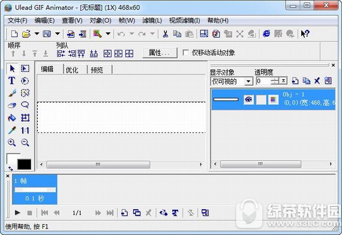342x235 pixels.
Task: Select the 1:帧 frame thumbnail
Action: point(35,189)
